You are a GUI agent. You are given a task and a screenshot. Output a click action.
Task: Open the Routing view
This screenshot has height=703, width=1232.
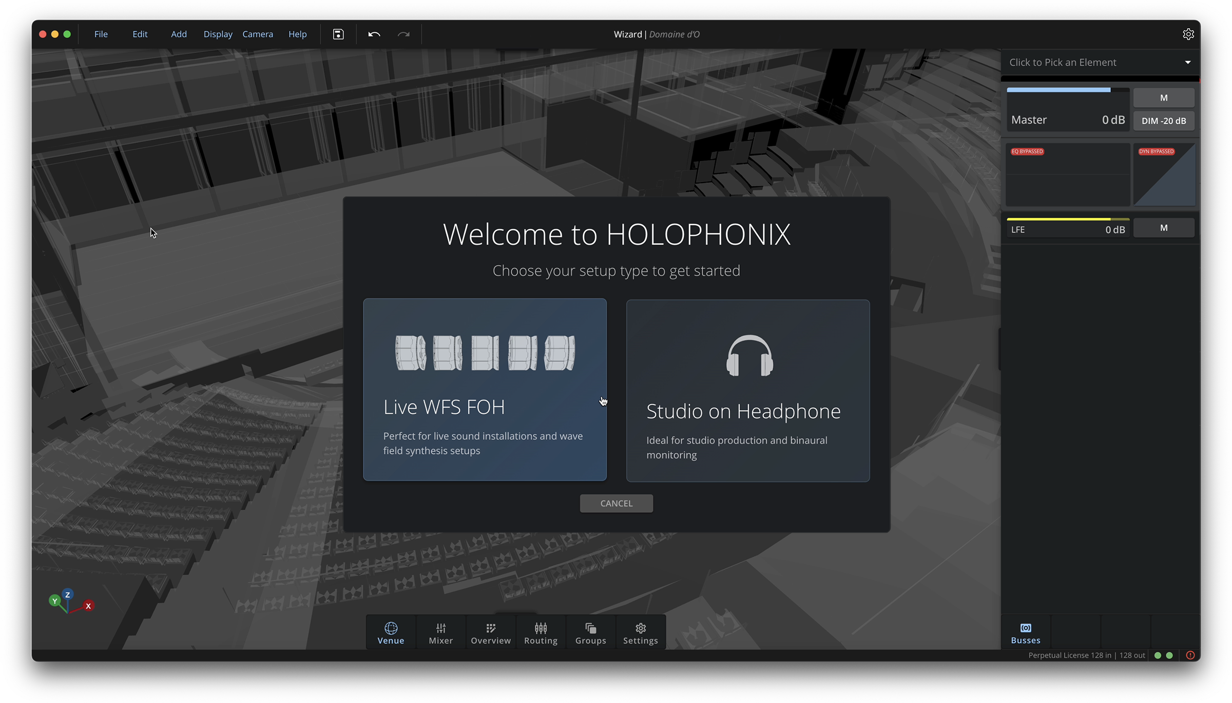(540, 633)
